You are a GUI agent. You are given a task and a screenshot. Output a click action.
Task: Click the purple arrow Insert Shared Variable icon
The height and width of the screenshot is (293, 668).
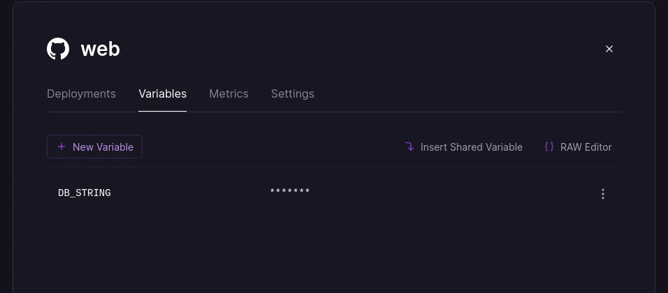pos(409,146)
